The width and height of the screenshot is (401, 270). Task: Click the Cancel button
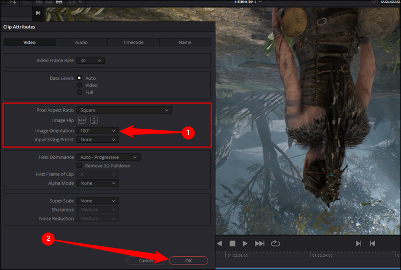click(145, 261)
